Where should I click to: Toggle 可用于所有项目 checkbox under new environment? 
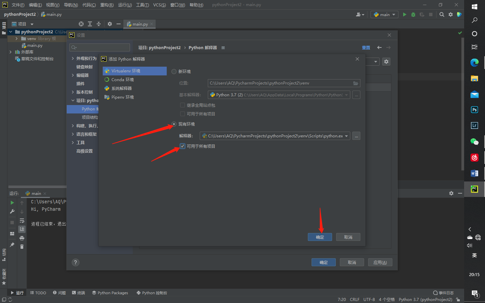point(183,114)
